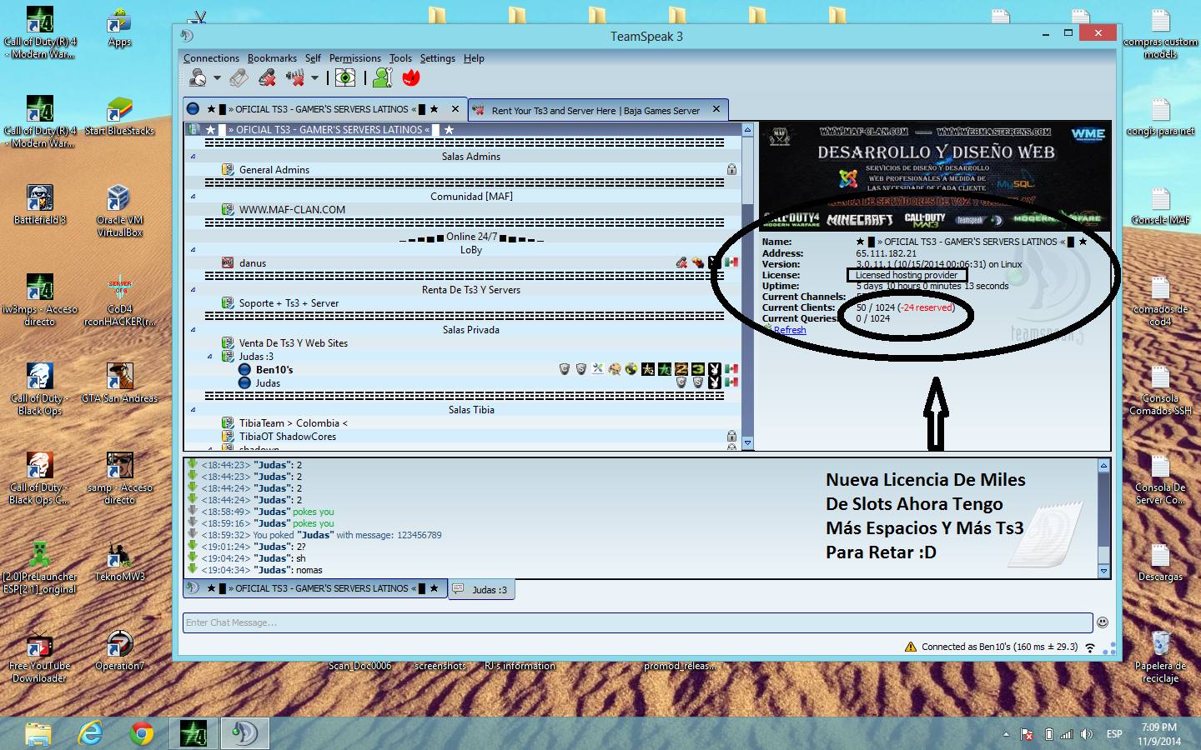Select the General Admins channel
This screenshot has width=1201, height=750.
(274, 170)
